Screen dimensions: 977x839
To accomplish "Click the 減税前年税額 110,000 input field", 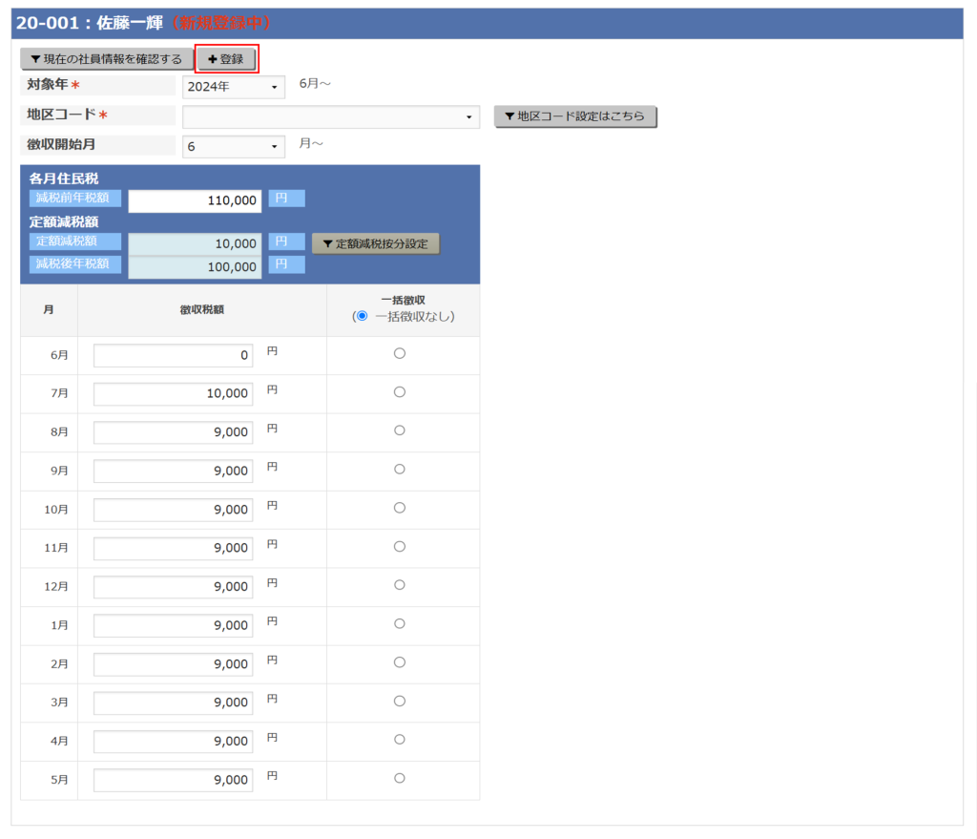I will point(195,200).
